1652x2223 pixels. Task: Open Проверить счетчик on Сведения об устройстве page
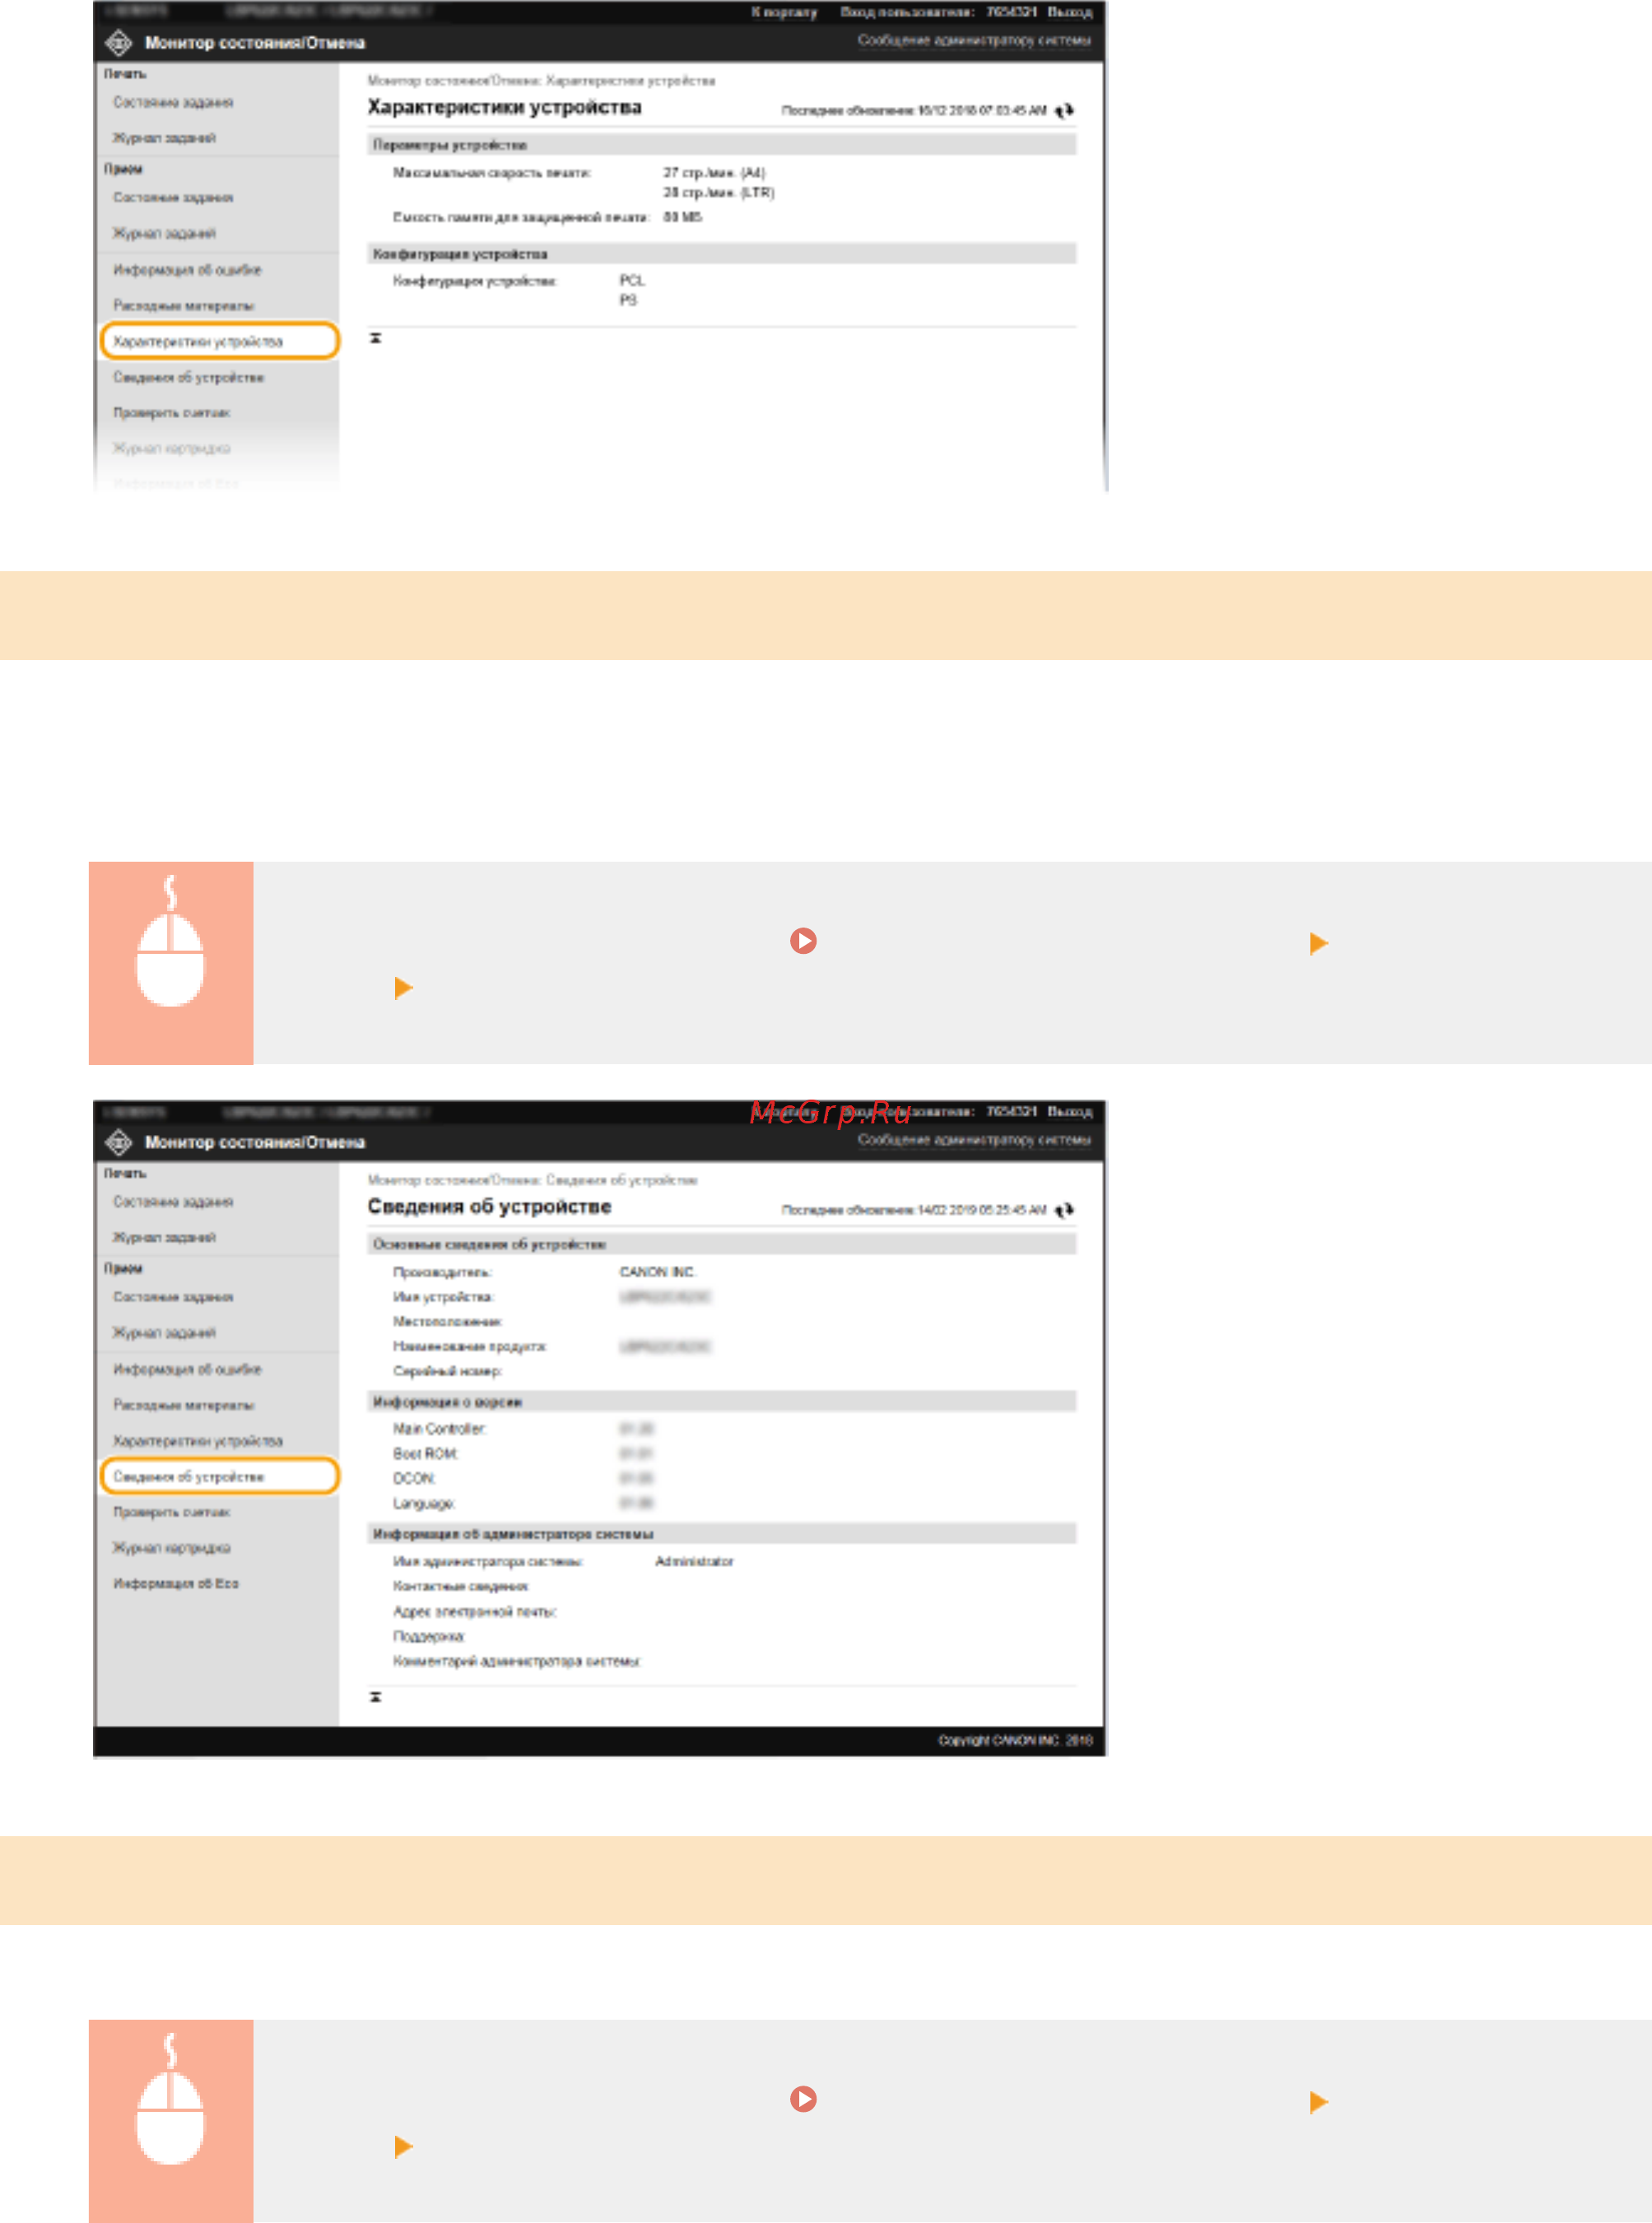[x=172, y=1513]
